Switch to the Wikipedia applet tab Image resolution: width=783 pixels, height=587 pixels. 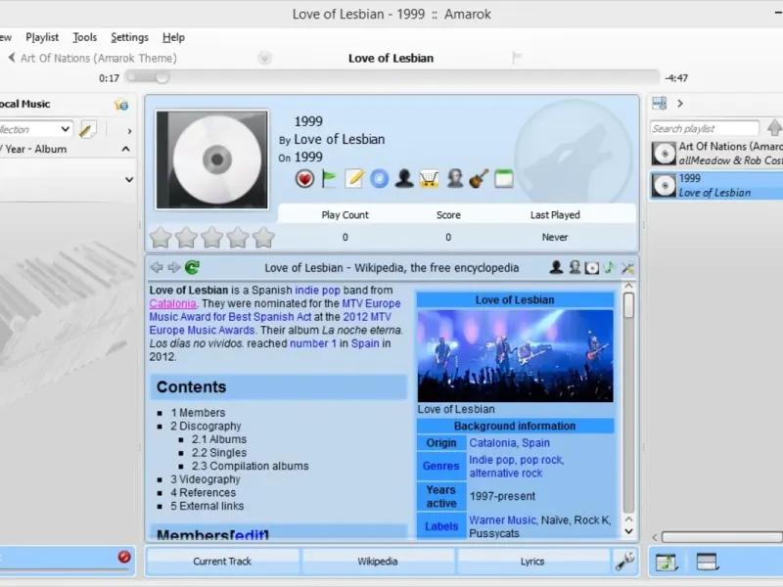pos(378,561)
